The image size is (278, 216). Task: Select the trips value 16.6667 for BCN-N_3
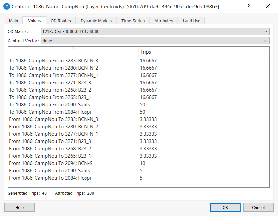click(148, 60)
